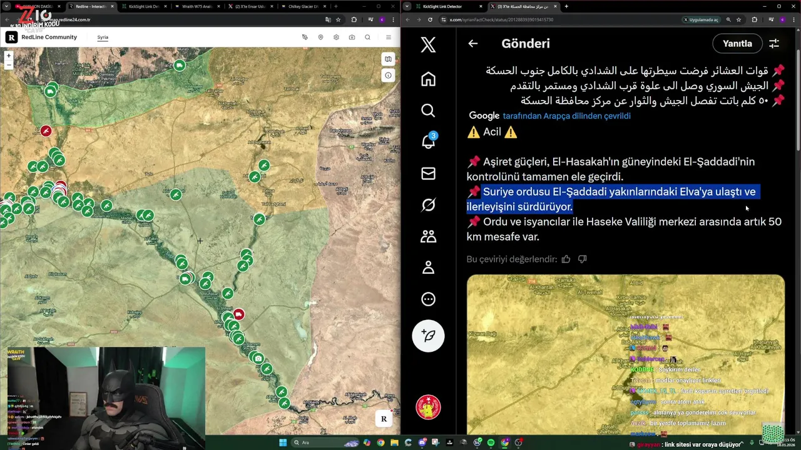801x450 pixels.
Task: Select the Syria tab in RedLine
Action: (x=103, y=37)
